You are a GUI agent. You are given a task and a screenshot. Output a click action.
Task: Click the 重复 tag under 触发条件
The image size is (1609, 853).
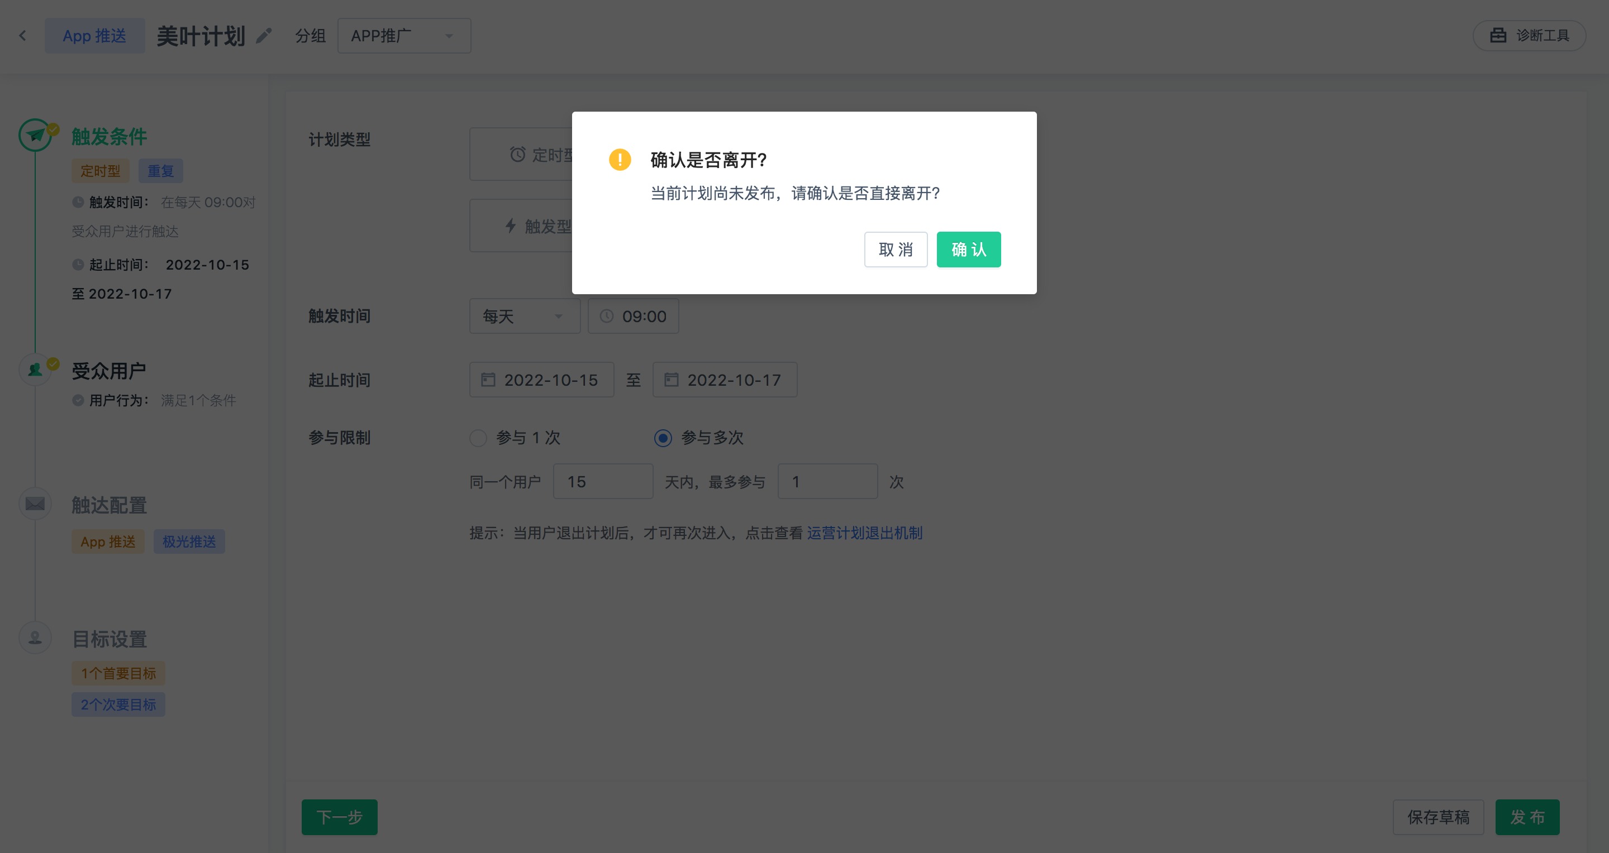(x=160, y=171)
